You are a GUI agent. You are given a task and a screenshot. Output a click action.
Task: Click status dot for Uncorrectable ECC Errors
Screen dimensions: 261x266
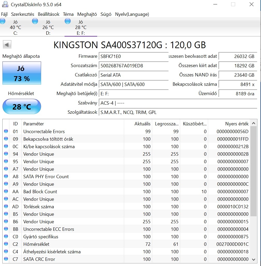point(6,229)
